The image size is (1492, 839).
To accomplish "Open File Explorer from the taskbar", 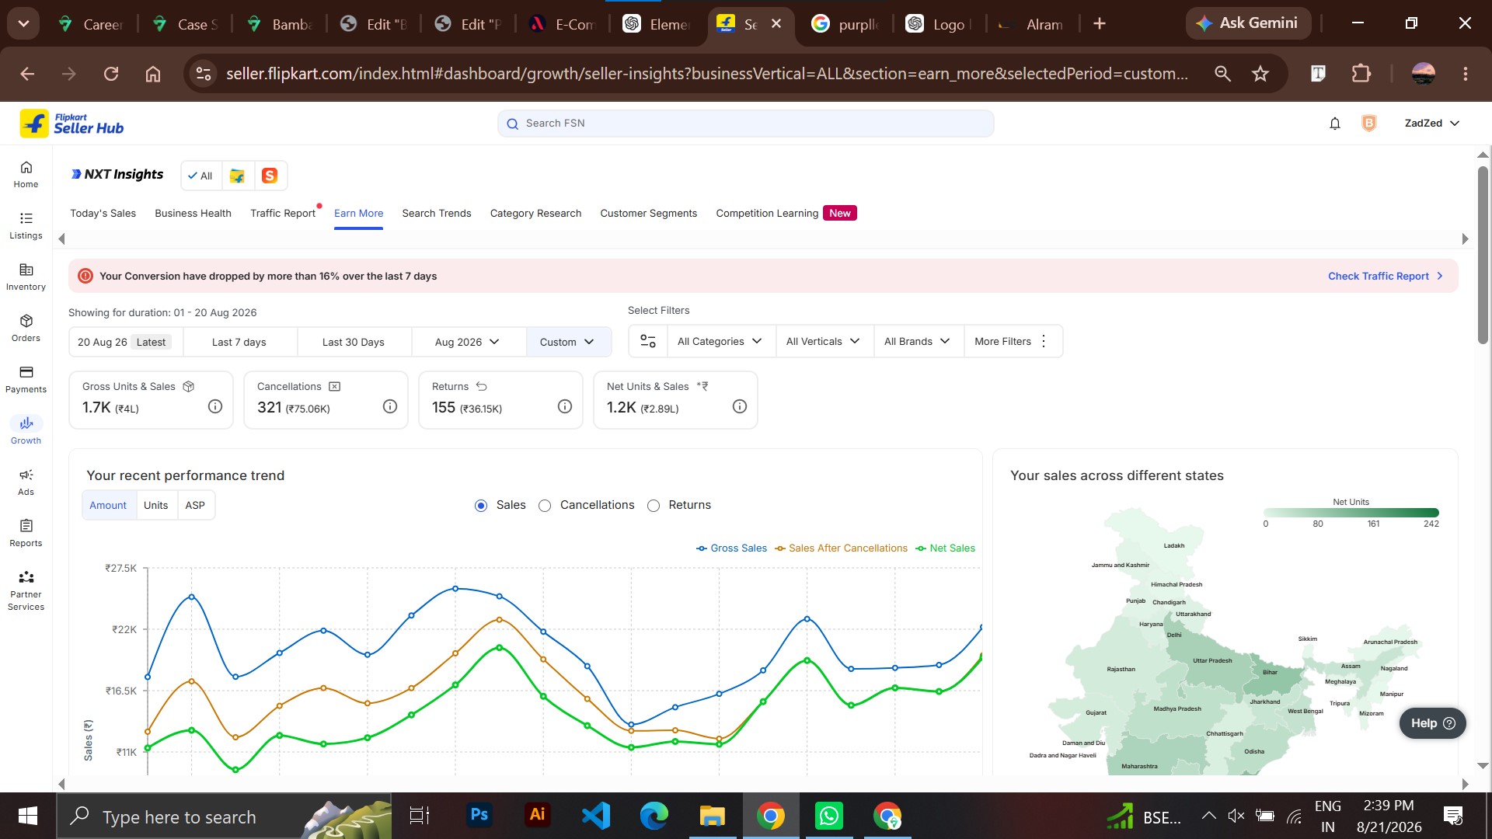I will point(713,816).
